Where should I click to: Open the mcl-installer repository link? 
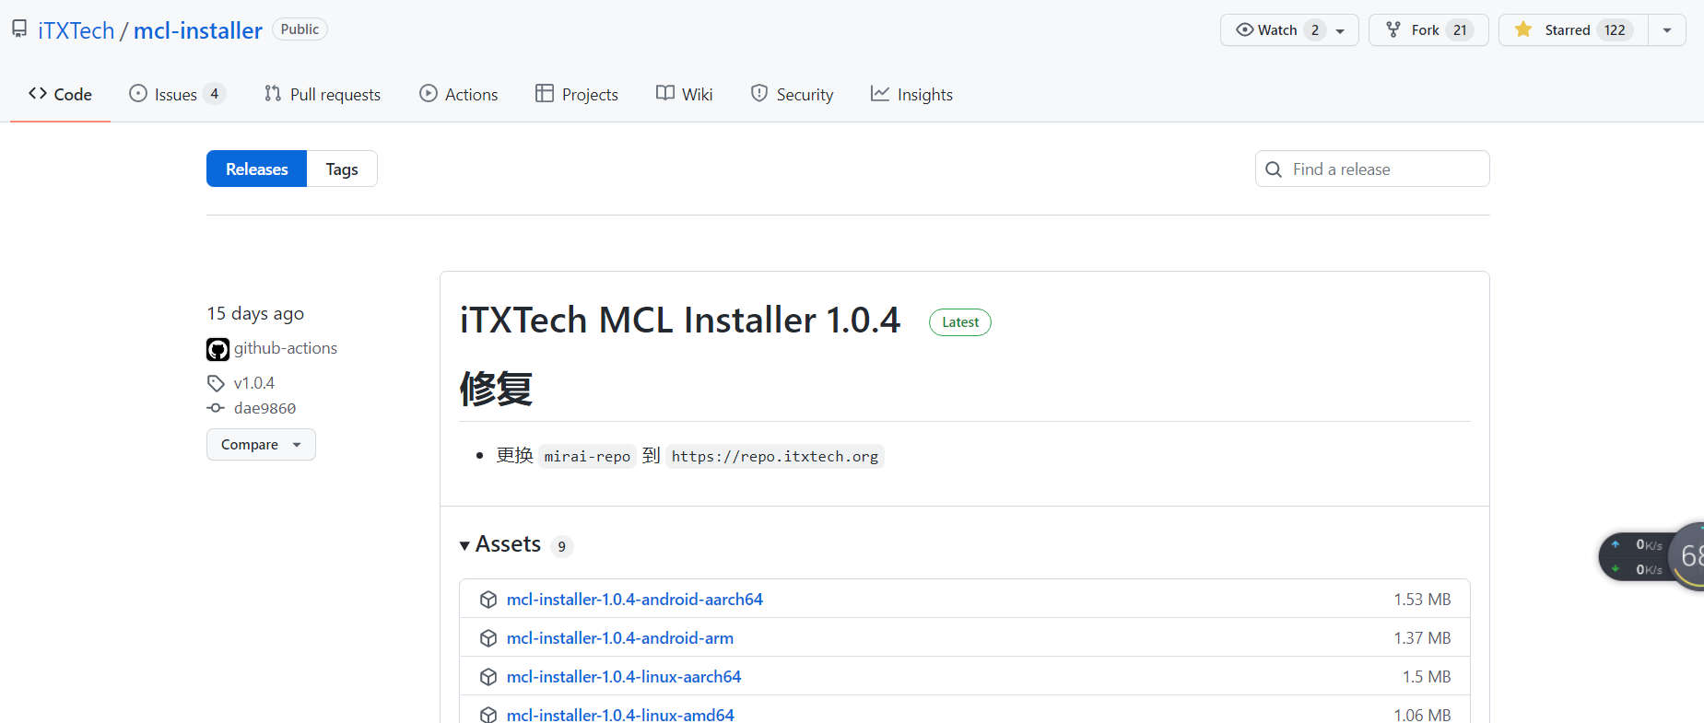198,30
